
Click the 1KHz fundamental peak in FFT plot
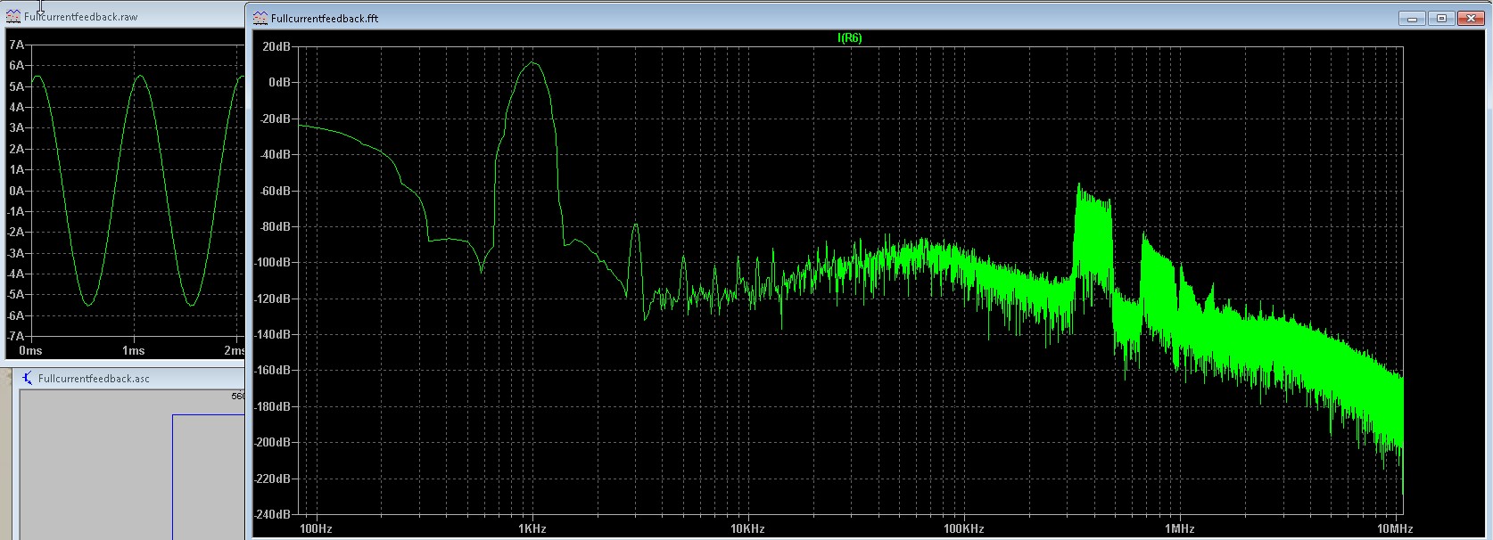point(532,62)
